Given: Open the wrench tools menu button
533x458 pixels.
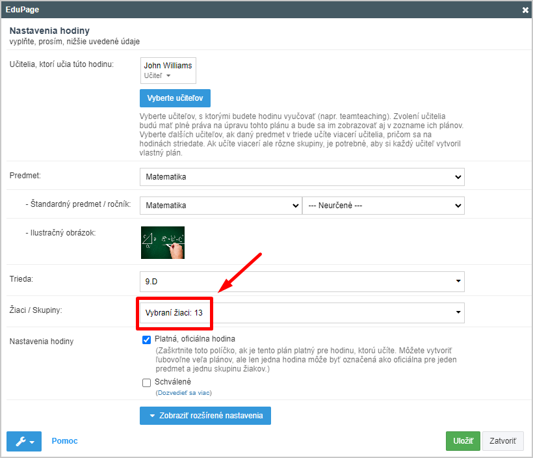Looking at the screenshot, I should [x=24, y=441].
